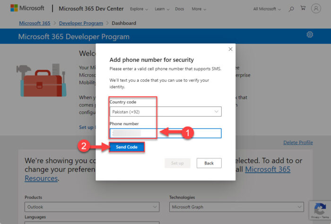The image size is (331, 224).
Task: Open the All Microsoft menu
Action: 267,9
